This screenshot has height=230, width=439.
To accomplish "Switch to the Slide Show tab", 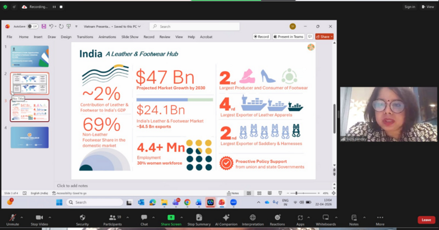I will (x=130, y=37).
